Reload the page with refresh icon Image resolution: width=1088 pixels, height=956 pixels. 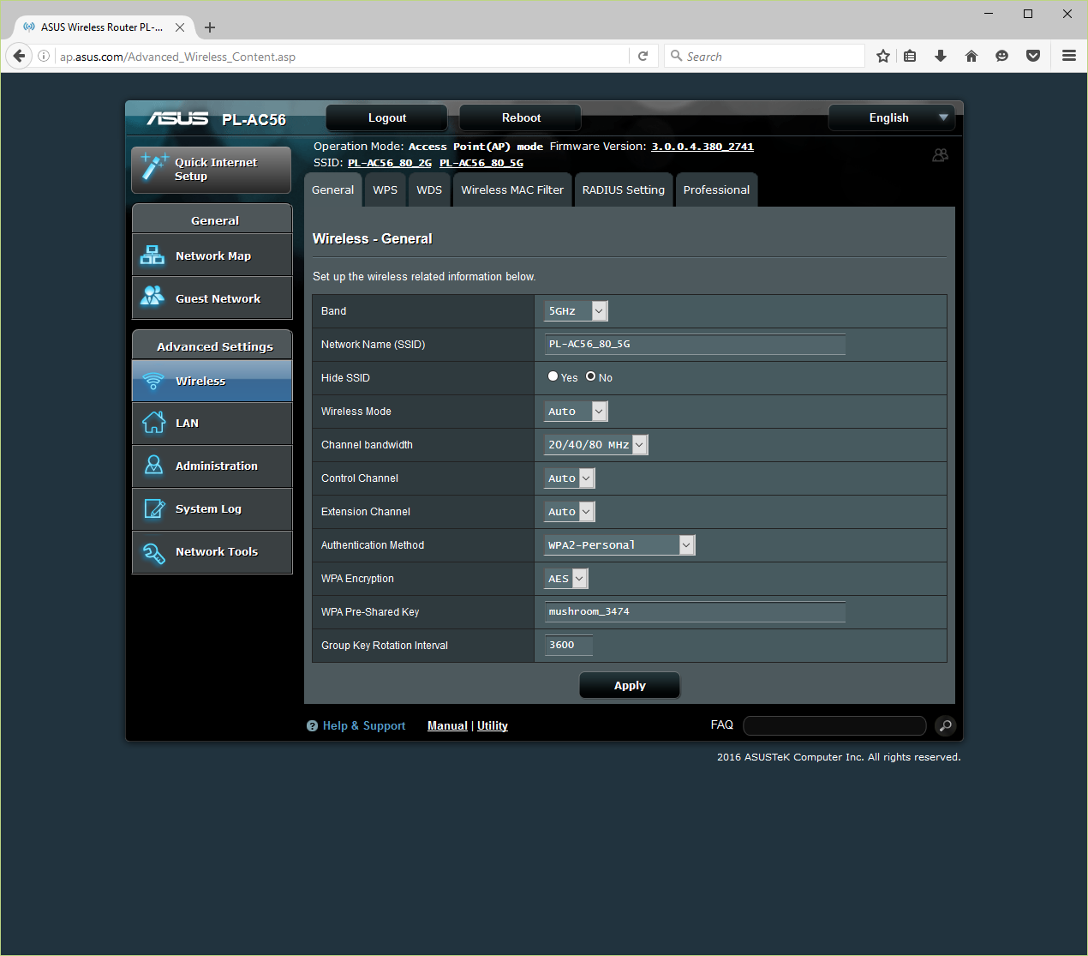point(643,56)
